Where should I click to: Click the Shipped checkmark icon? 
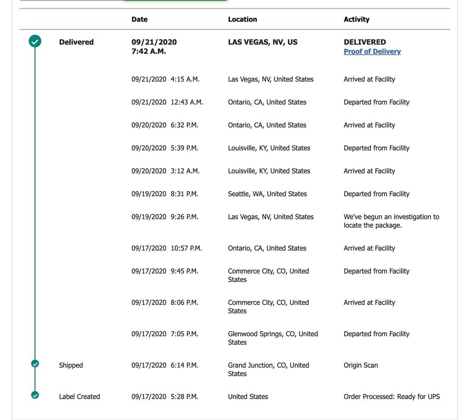click(35, 364)
